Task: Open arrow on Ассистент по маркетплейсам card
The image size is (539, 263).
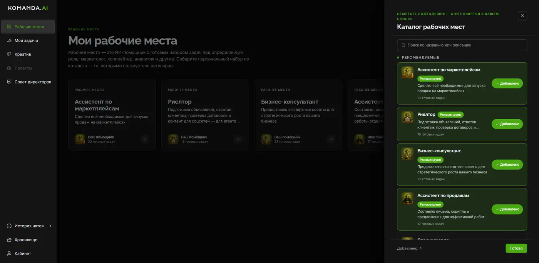Action: (144, 139)
